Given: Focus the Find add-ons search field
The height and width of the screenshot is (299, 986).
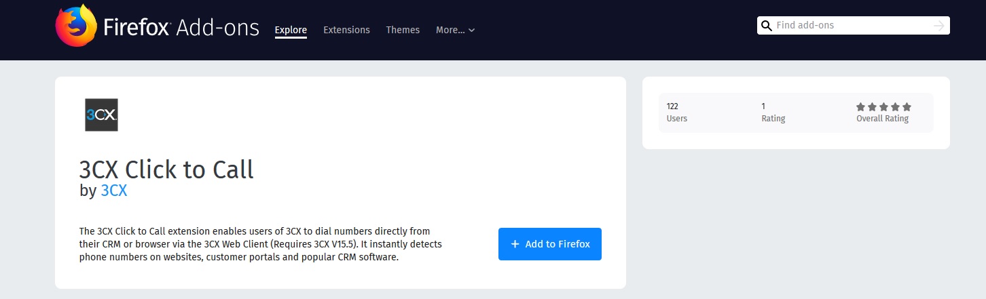Looking at the screenshot, I should [x=853, y=26].
